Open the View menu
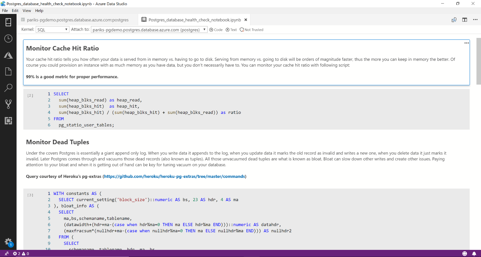The image size is (481, 257). click(x=27, y=11)
